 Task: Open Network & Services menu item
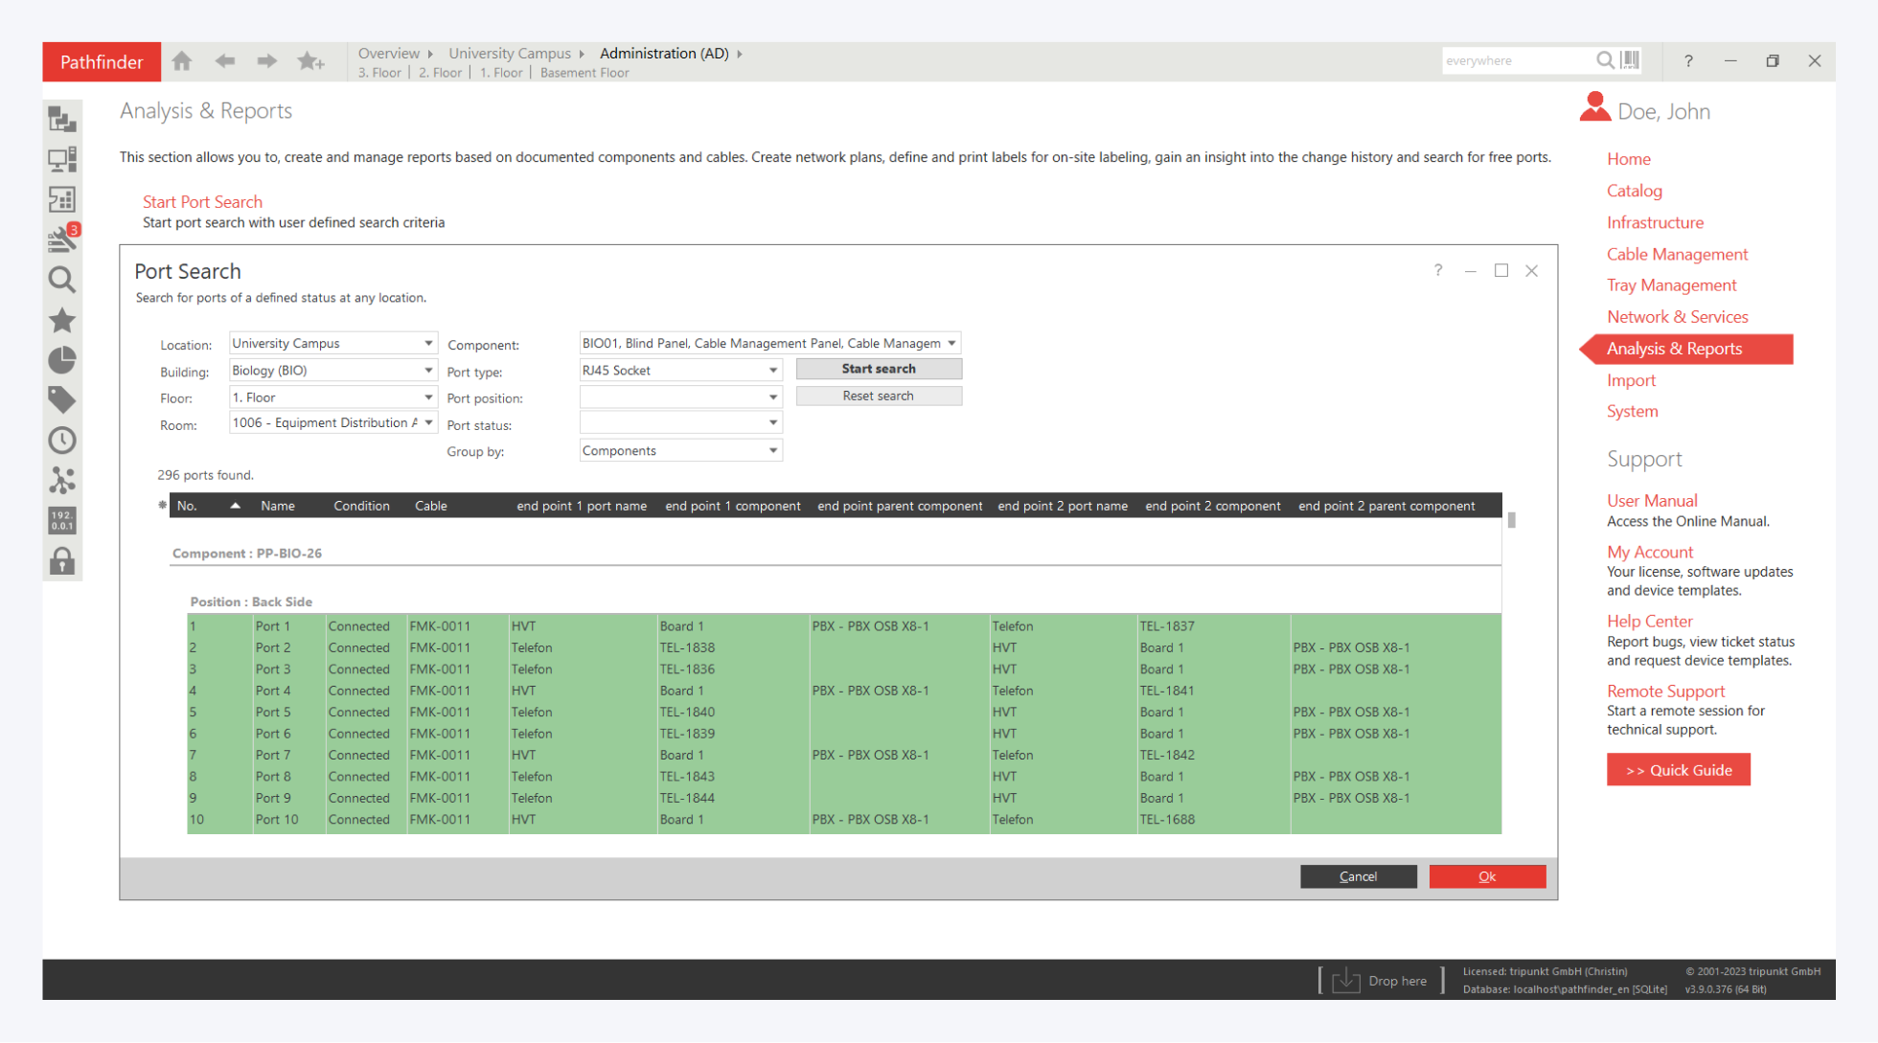pyautogui.click(x=1677, y=317)
